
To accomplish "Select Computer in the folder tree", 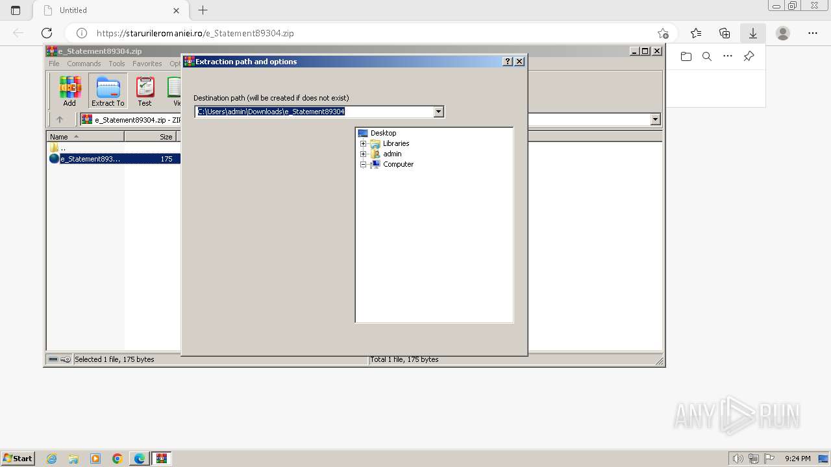I will 398,164.
